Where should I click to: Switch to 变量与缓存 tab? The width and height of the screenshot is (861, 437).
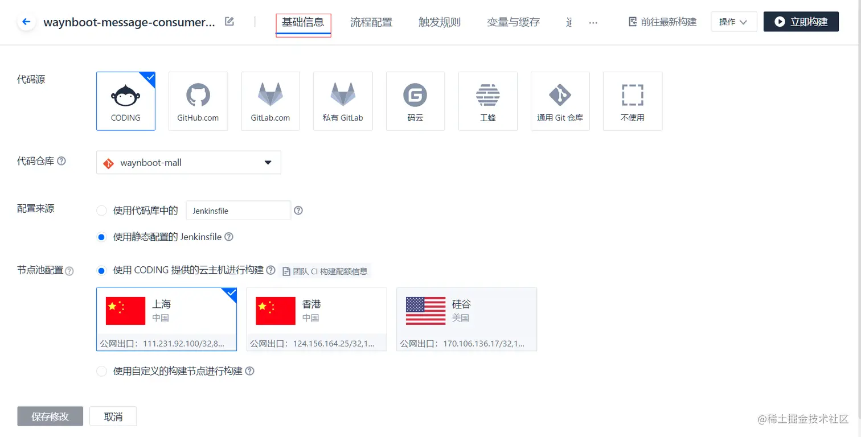point(514,23)
